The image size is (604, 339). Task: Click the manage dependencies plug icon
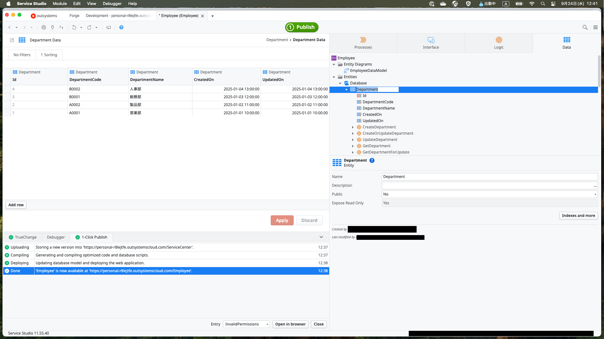(53, 27)
